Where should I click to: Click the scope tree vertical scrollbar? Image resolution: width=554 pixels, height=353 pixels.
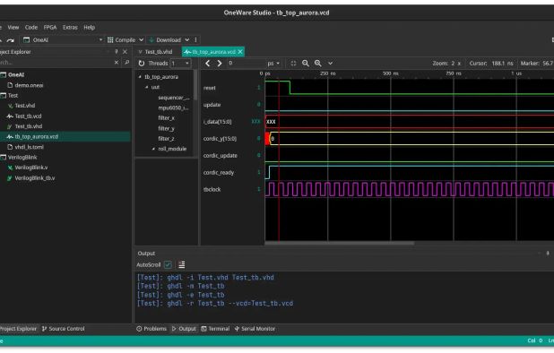pos(195,85)
